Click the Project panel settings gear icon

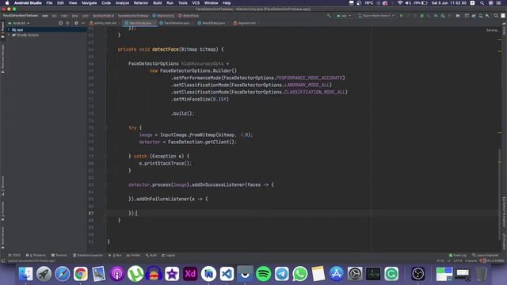[76, 23]
